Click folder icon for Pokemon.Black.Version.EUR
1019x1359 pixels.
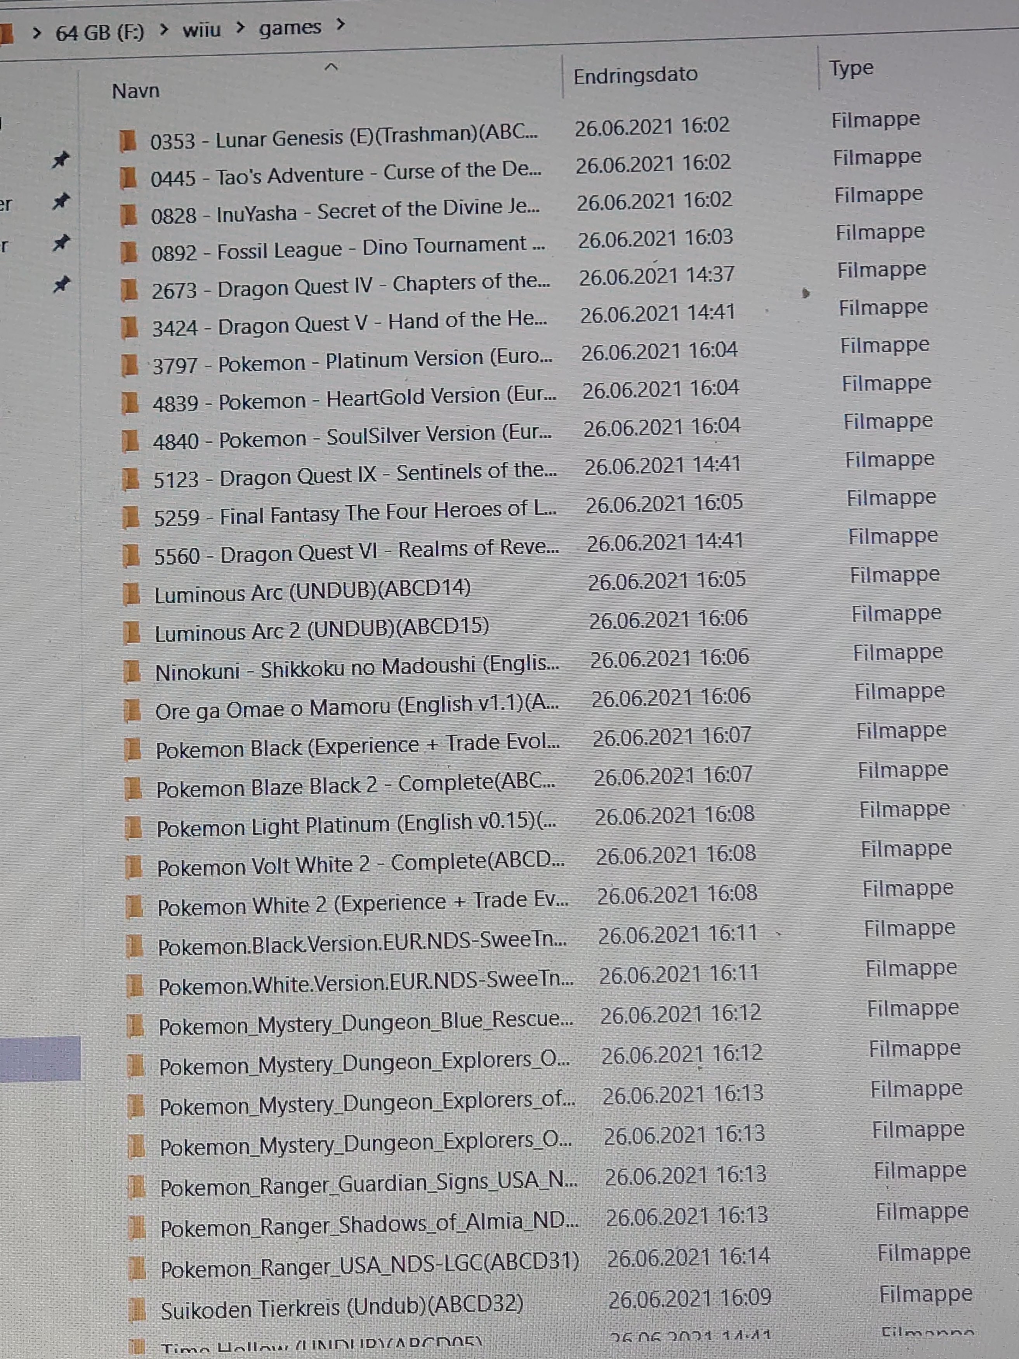point(134,947)
